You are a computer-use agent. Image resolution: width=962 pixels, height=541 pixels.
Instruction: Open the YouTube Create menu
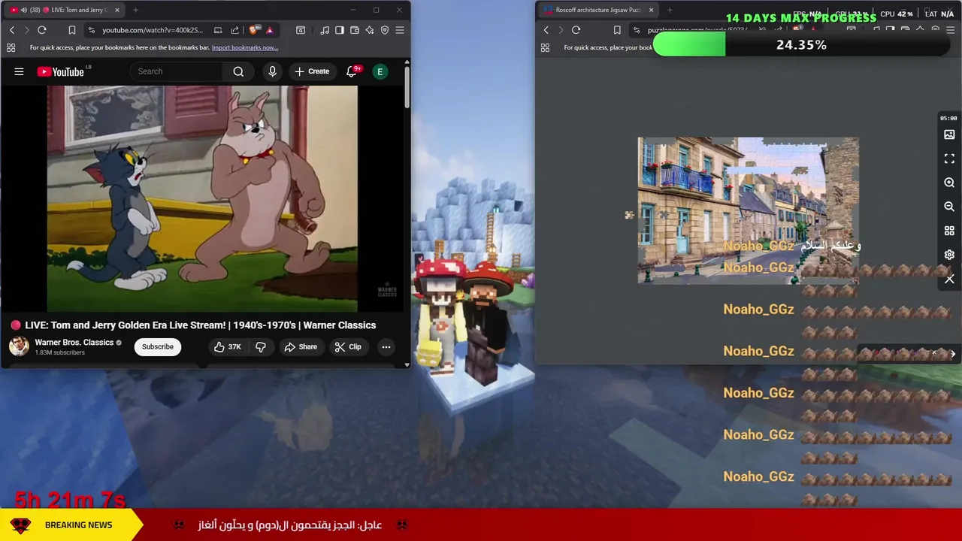tap(312, 71)
